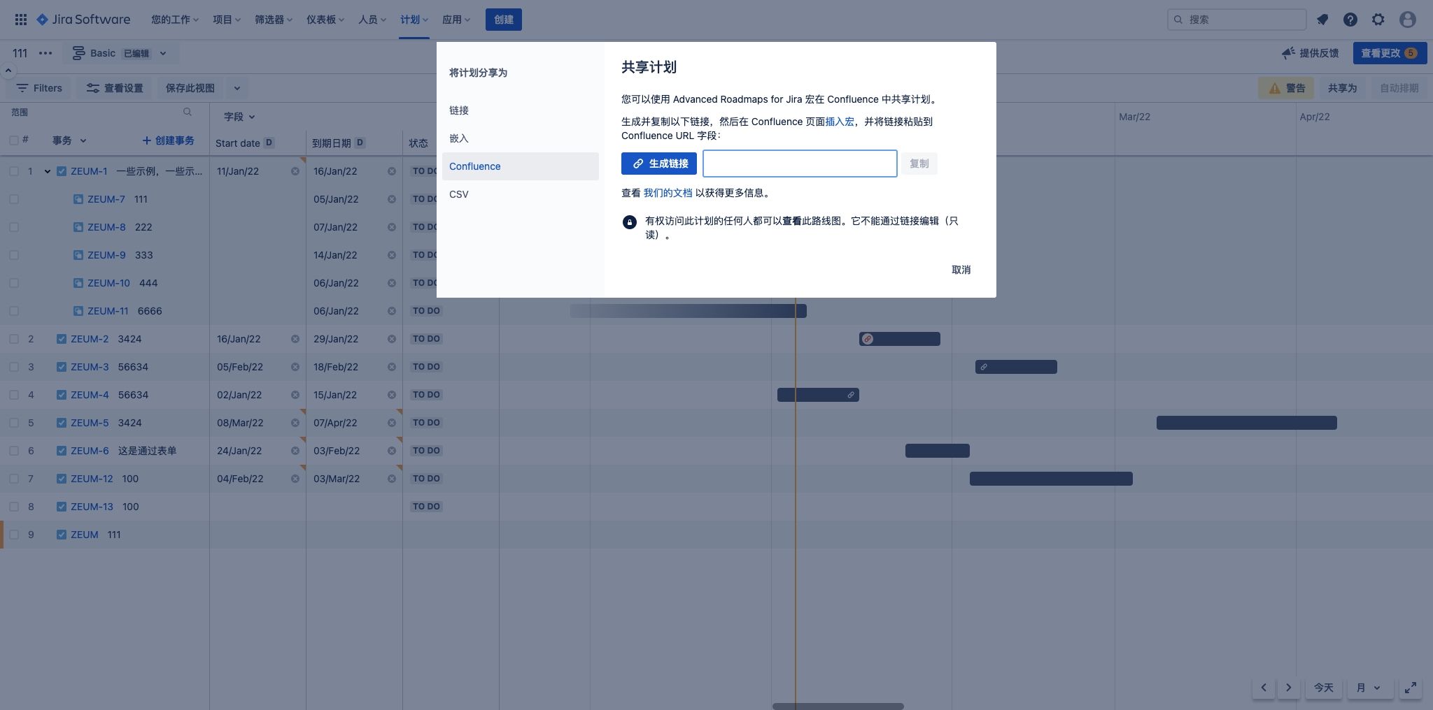Click the link icon on ZEUM-4 bar
The height and width of the screenshot is (710, 1433).
(851, 395)
